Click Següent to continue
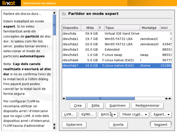Screen dimensions: 177x133 (161, 125)
